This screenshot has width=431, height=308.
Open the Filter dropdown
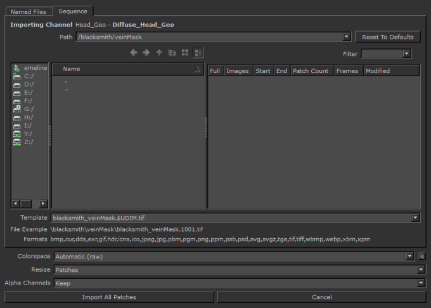[406, 54]
